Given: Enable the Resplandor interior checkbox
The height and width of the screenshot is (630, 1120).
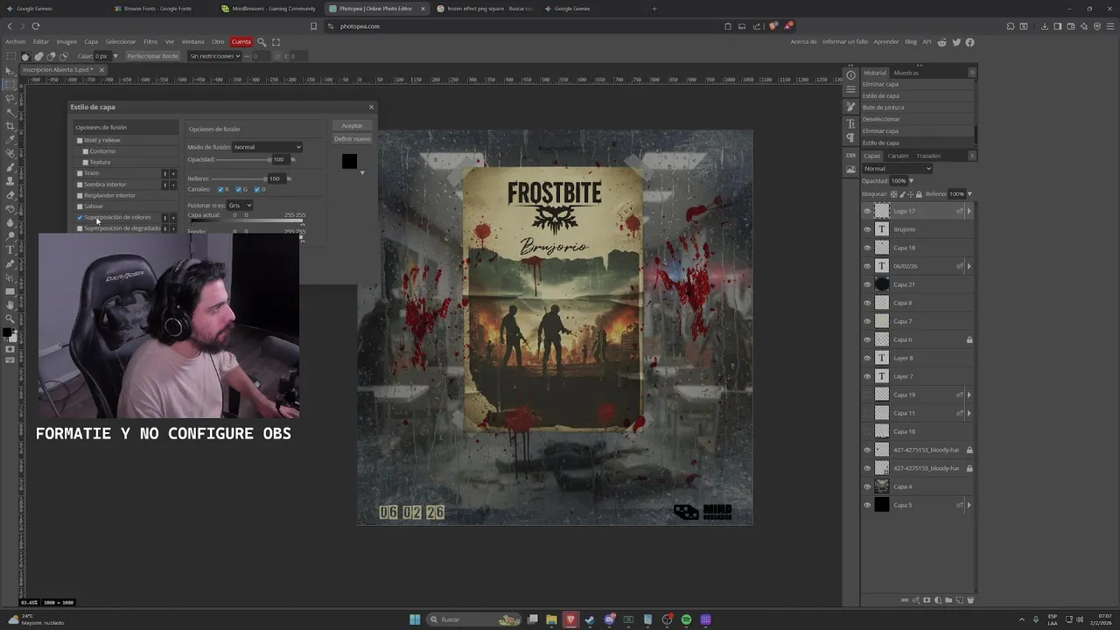Looking at the screenshot, I should [80, 195].
